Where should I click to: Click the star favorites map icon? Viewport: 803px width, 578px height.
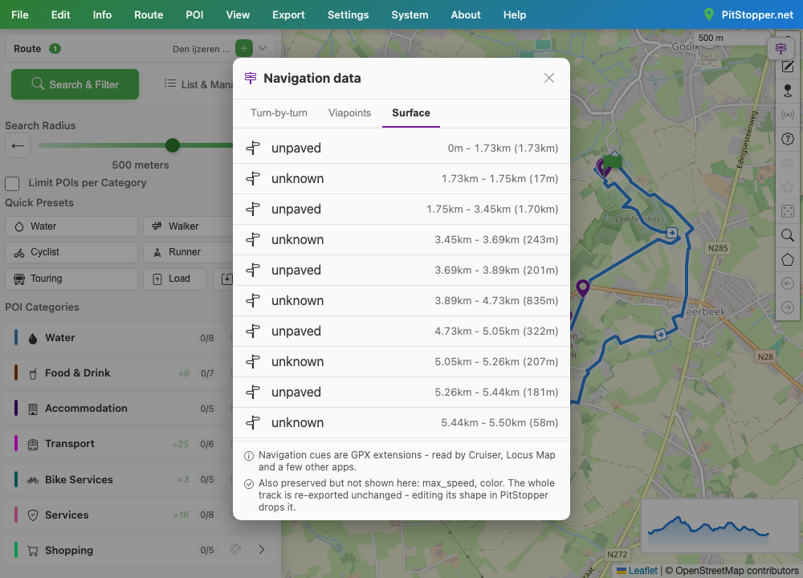pyautogui.click(x=788, y=187)
